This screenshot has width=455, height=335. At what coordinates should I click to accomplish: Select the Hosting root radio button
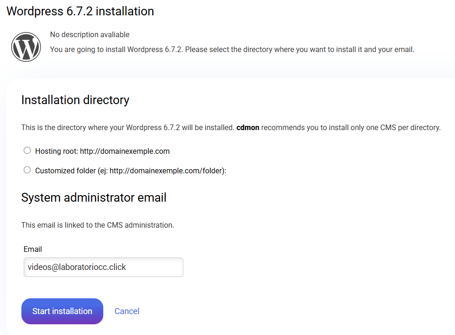pyautogui.click(x=27, y=151)
